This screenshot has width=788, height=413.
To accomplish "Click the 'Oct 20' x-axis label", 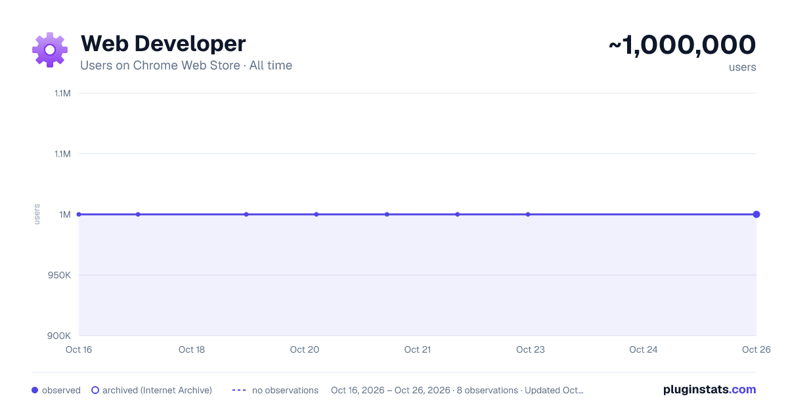I will pyautogui.click(x=305, y=349).
